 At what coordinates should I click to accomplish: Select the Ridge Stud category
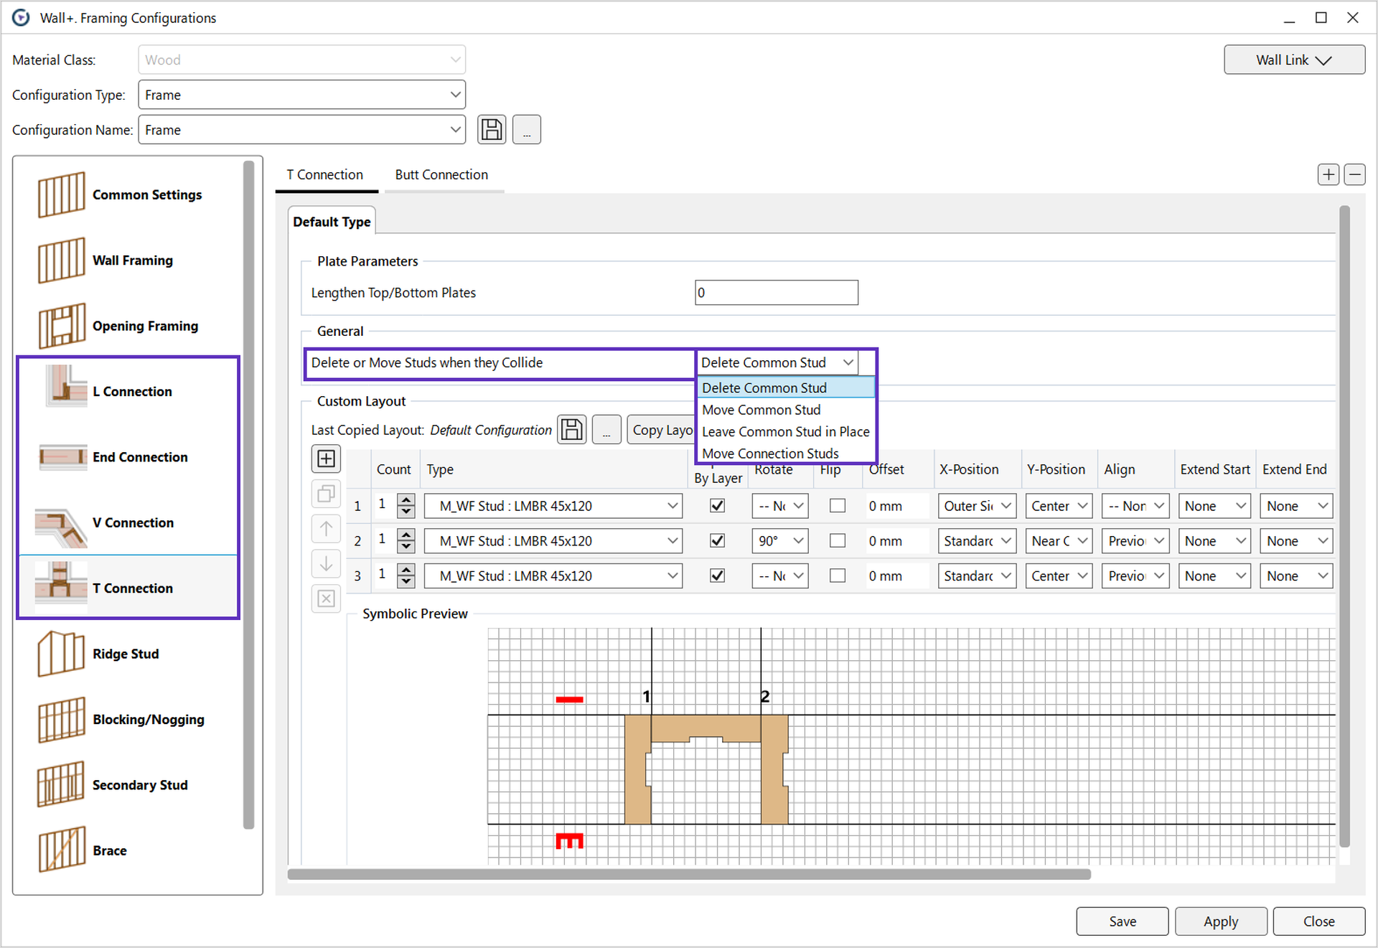pos(125,654)
